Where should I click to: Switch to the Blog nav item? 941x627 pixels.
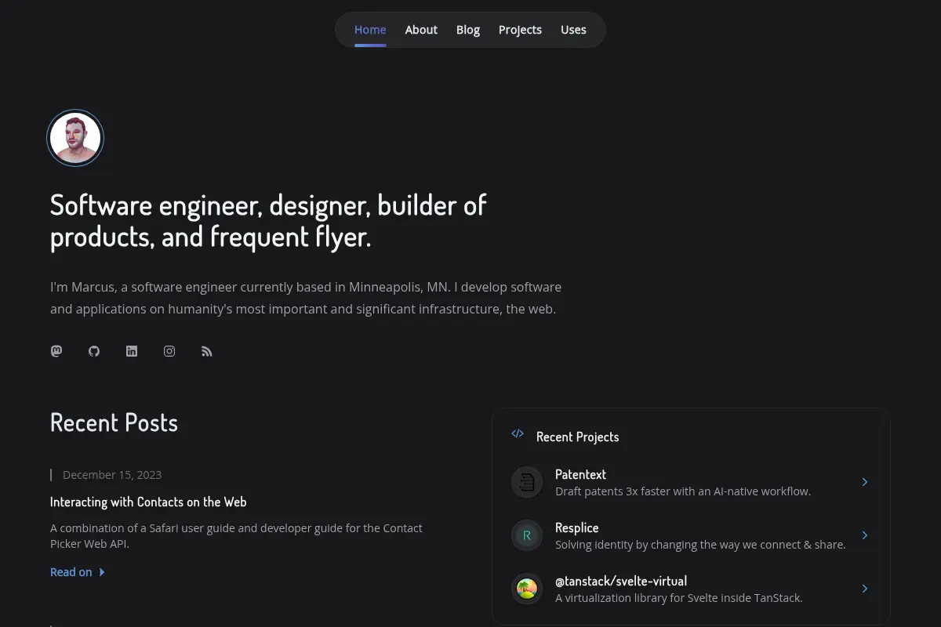point(468,30)
